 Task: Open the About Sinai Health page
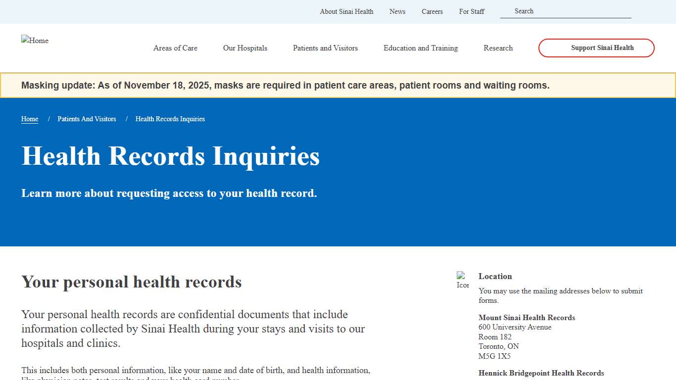click(x=346, y=11)
